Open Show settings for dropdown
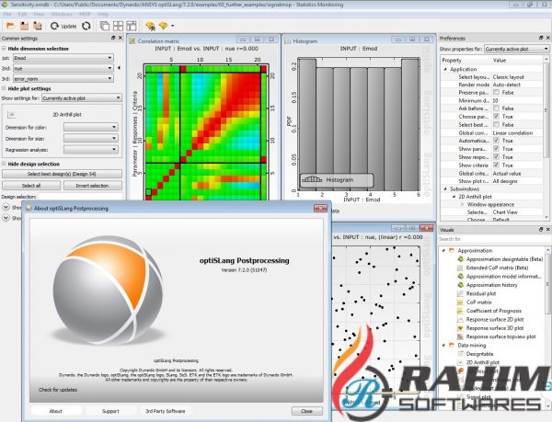This screenshot has height=422, width=552. [x=82, y=98]
